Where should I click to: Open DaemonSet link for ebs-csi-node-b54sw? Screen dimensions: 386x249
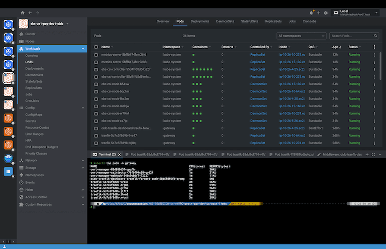pyautogui.click(x=258, y=84)
